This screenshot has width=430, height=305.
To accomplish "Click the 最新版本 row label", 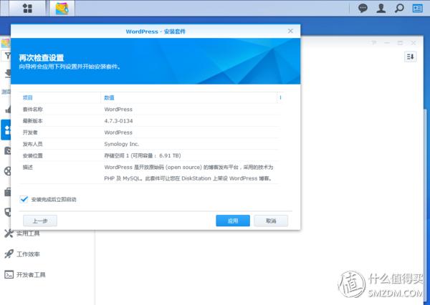I will [32, 121].
